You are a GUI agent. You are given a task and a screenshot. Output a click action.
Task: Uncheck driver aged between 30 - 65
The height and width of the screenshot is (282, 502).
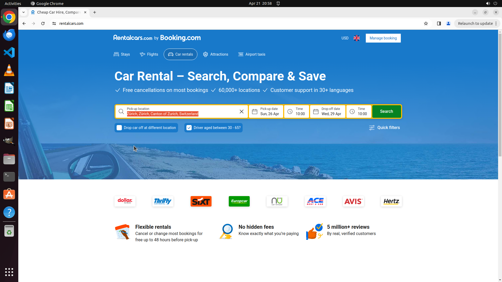[x=189, y=128]
